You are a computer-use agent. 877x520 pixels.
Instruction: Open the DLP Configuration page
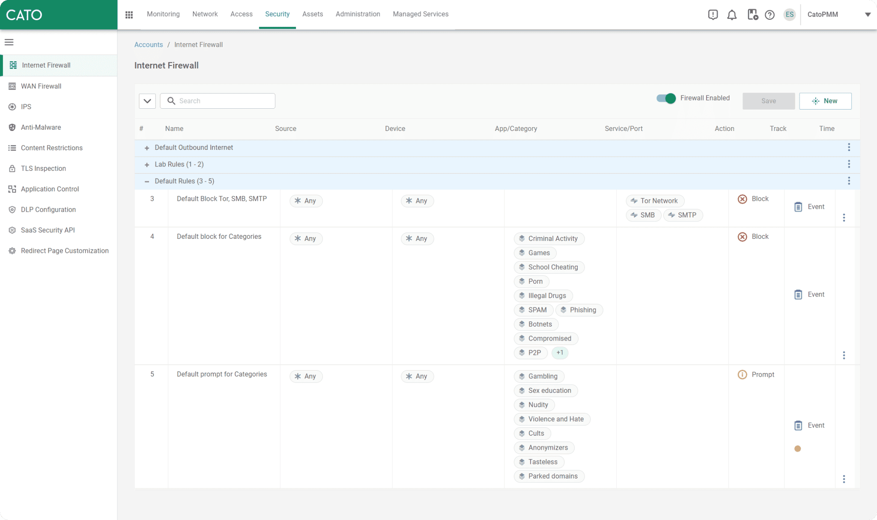pos(48,209)
